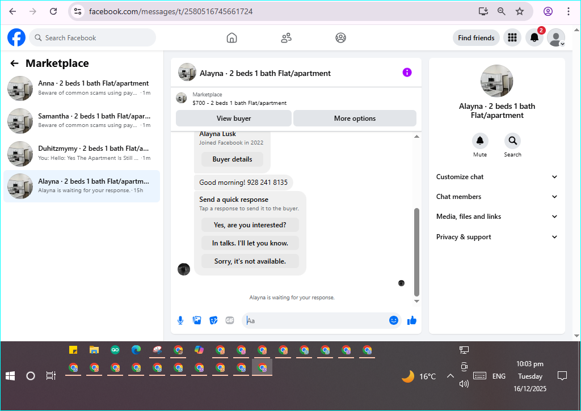Send quick reply In talks. I'll let you know.
Image resolution: width=581 pixels, height=411 pixels.
[250, 243]
